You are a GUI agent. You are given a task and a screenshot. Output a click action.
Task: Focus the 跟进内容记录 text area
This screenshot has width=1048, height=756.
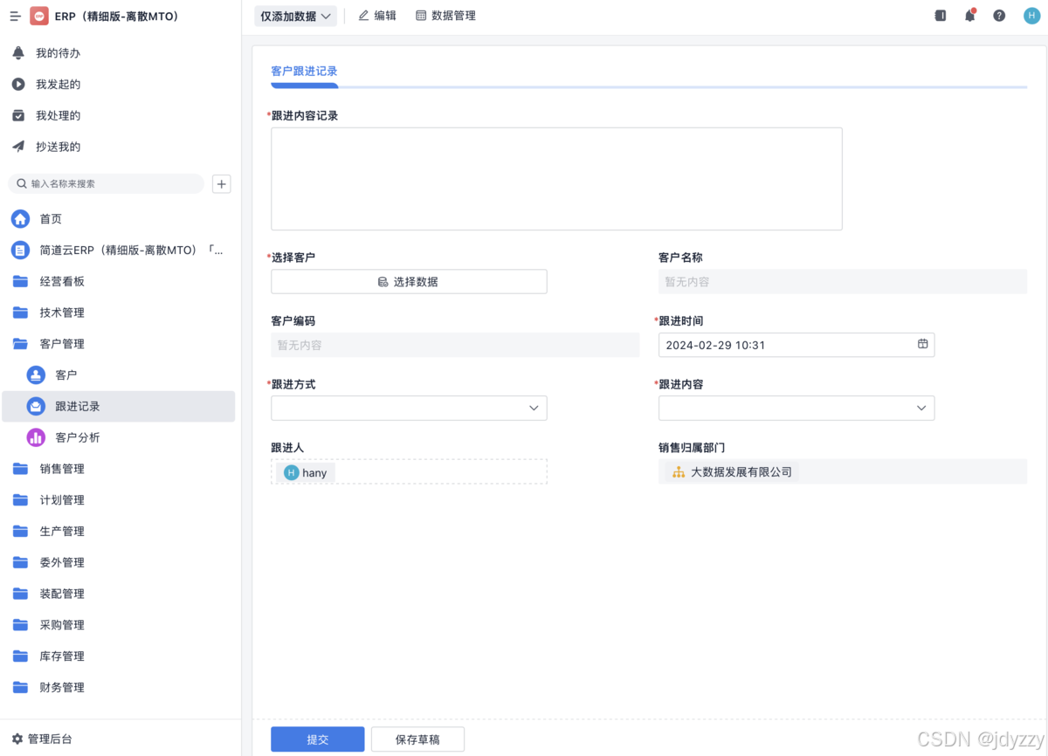[556, 179]
